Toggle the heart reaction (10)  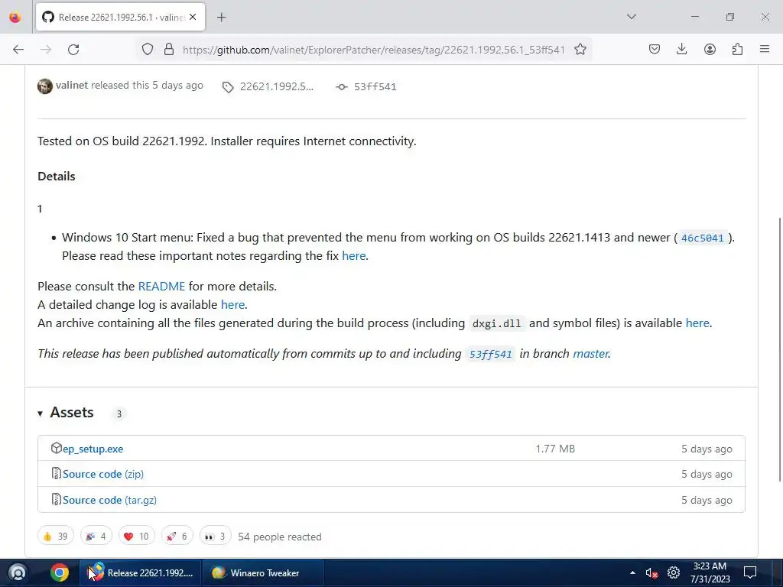click(x=136, y=537)
